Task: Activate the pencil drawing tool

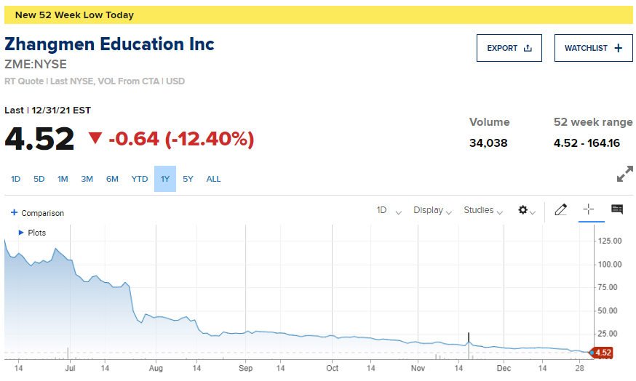Action: coord(560,209)
